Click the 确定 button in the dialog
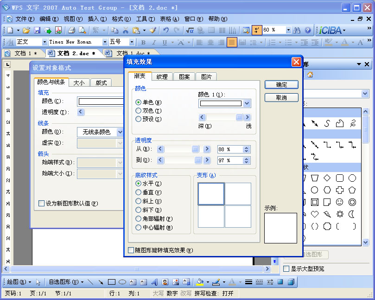This screenshot has height=300, width=375. [281, 84]
